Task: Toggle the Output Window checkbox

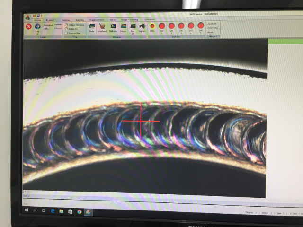Action: tap(66, 25)
